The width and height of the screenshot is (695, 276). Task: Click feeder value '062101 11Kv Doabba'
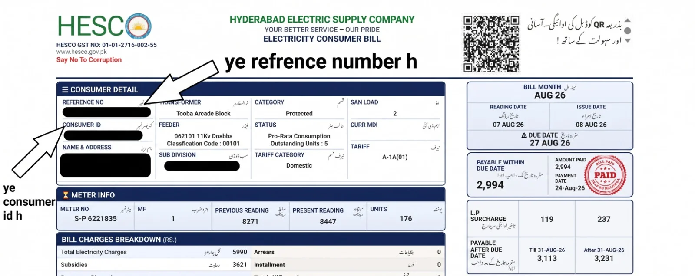point(203,136)
